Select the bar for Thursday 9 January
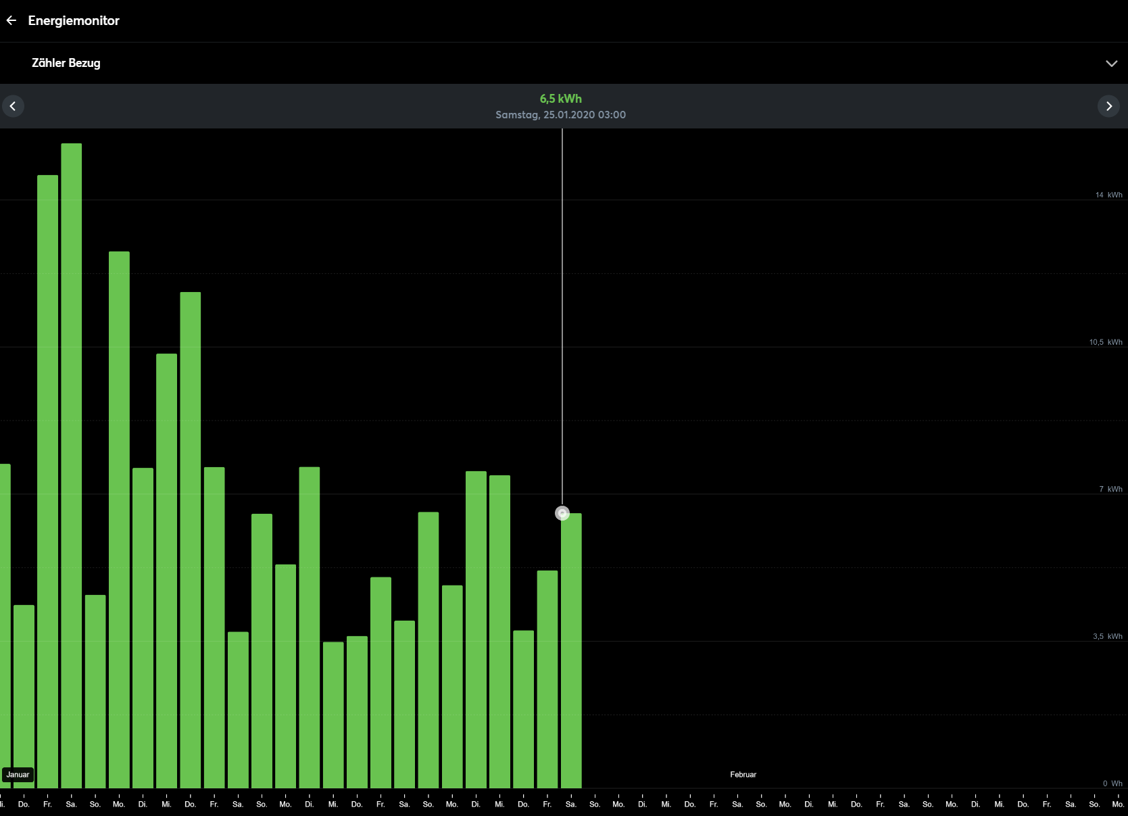1128x816 pixels. [191, 540]
